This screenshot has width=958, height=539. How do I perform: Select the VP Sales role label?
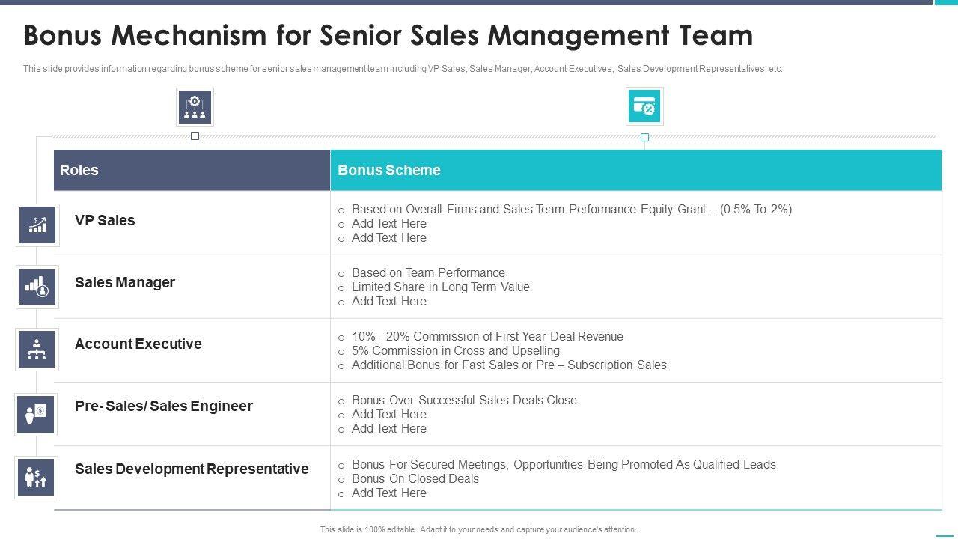pos(105,220)
